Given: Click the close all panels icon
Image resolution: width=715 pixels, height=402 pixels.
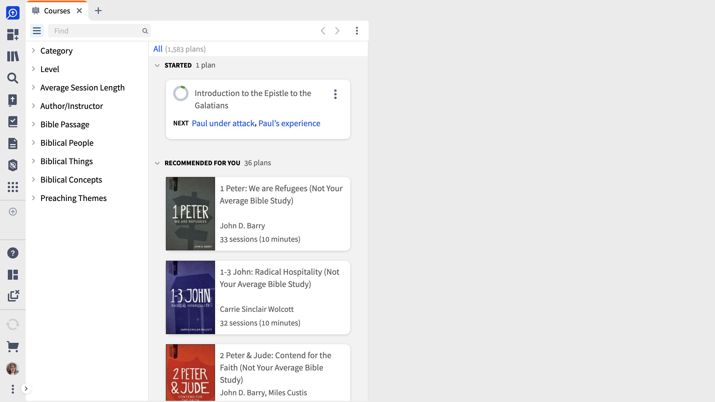Looking at the screenshot, I should pos(13,296).
